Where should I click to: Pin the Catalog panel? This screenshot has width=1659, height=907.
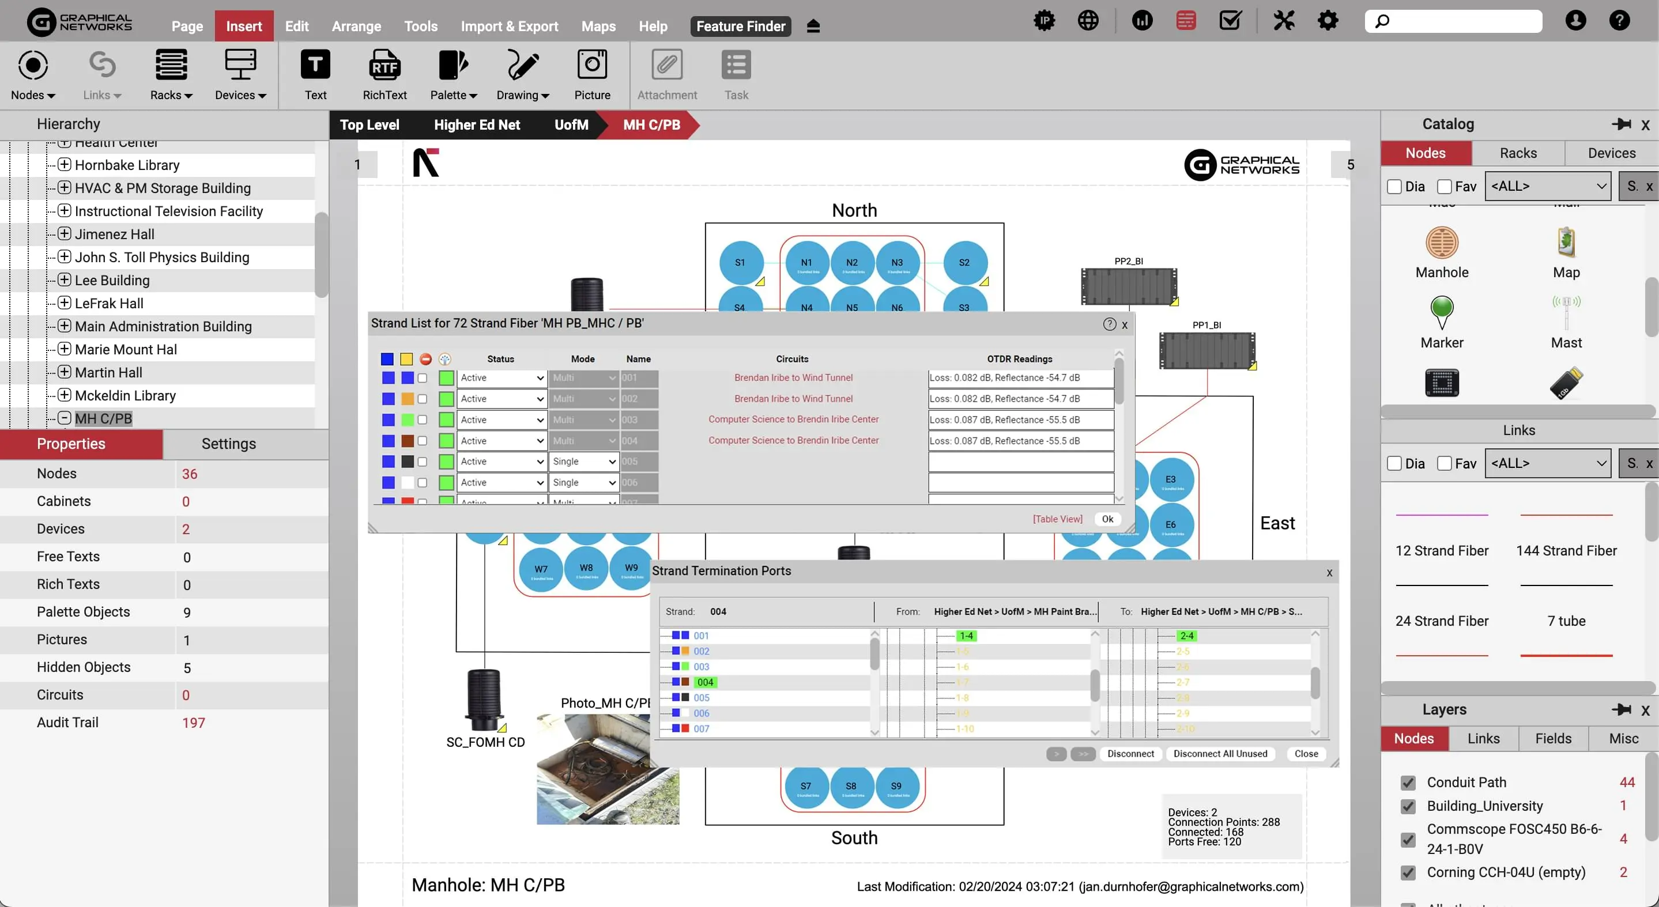(x=1621, y=124)
